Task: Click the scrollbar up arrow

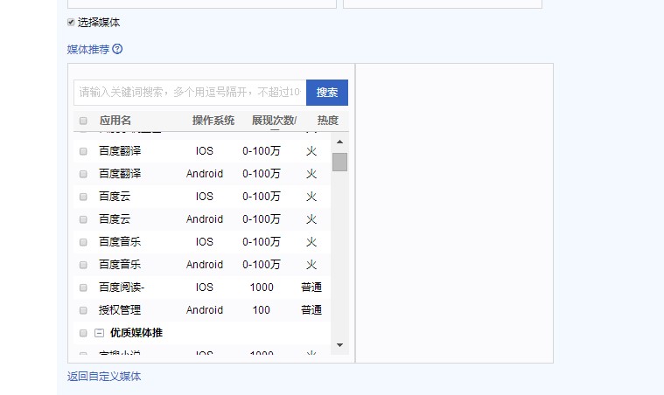Action: click(x=339, y=142)
